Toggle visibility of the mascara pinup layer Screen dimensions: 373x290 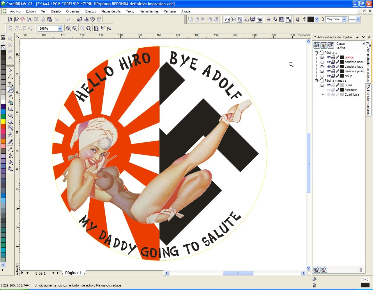click(x=329, y=71)
